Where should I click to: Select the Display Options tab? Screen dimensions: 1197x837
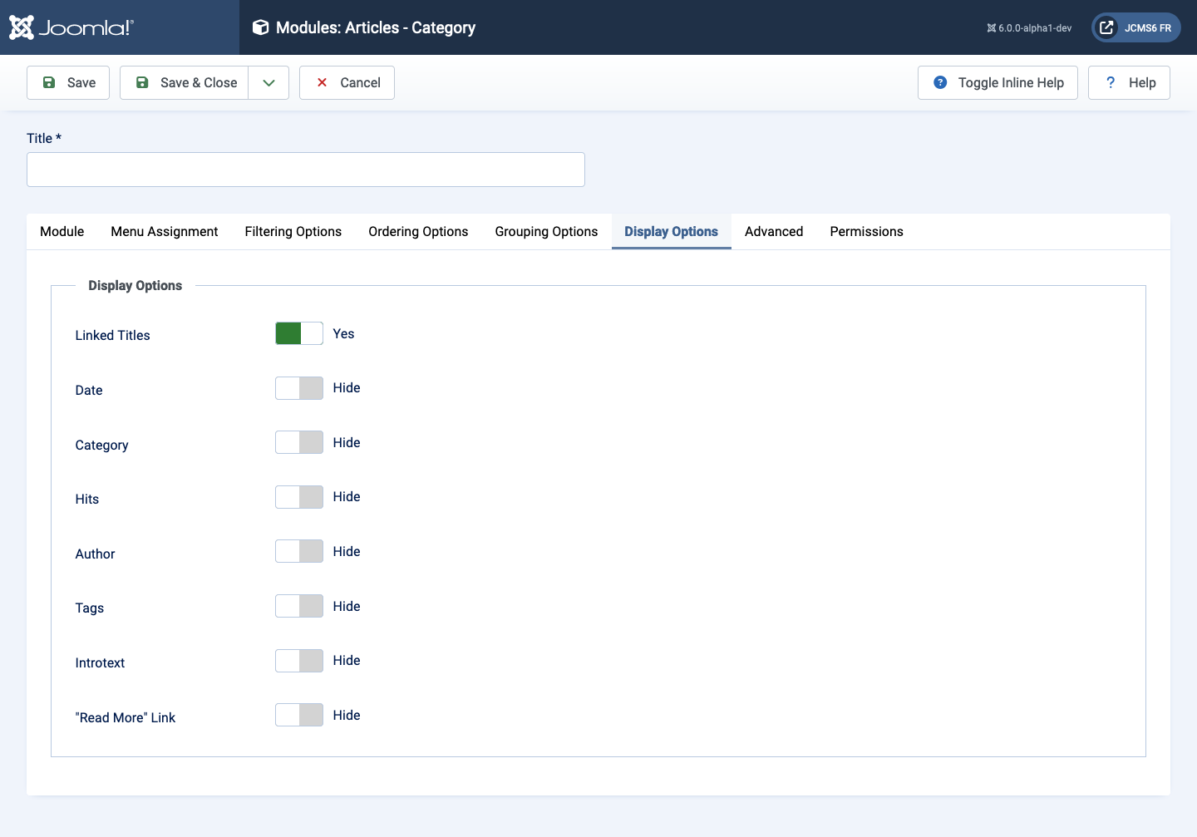672,231
